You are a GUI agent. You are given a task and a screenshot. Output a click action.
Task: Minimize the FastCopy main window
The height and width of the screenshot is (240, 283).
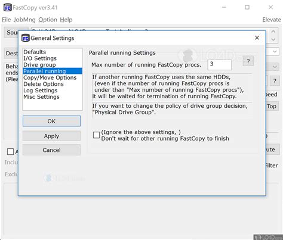(x=224, y=7)
